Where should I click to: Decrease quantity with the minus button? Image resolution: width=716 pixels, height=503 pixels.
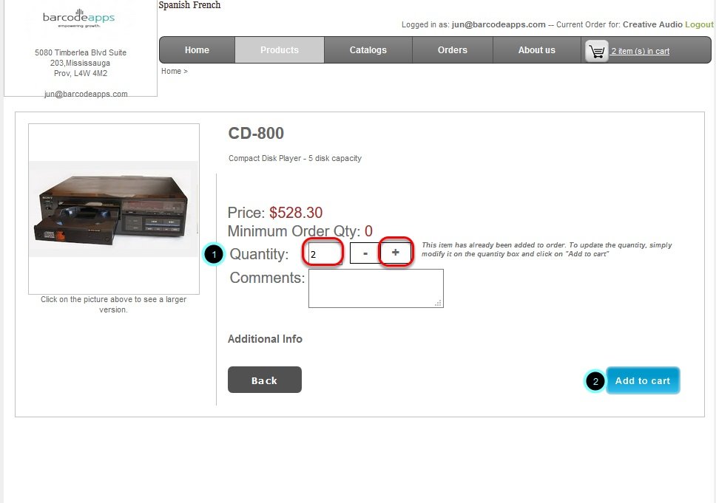coord(365,253)
